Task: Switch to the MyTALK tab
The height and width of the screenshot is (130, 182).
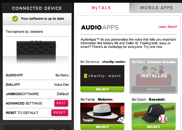Action: [x=101, y=8]
